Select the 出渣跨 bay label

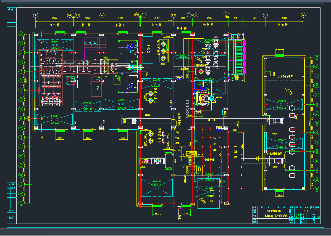click(283, 25)
